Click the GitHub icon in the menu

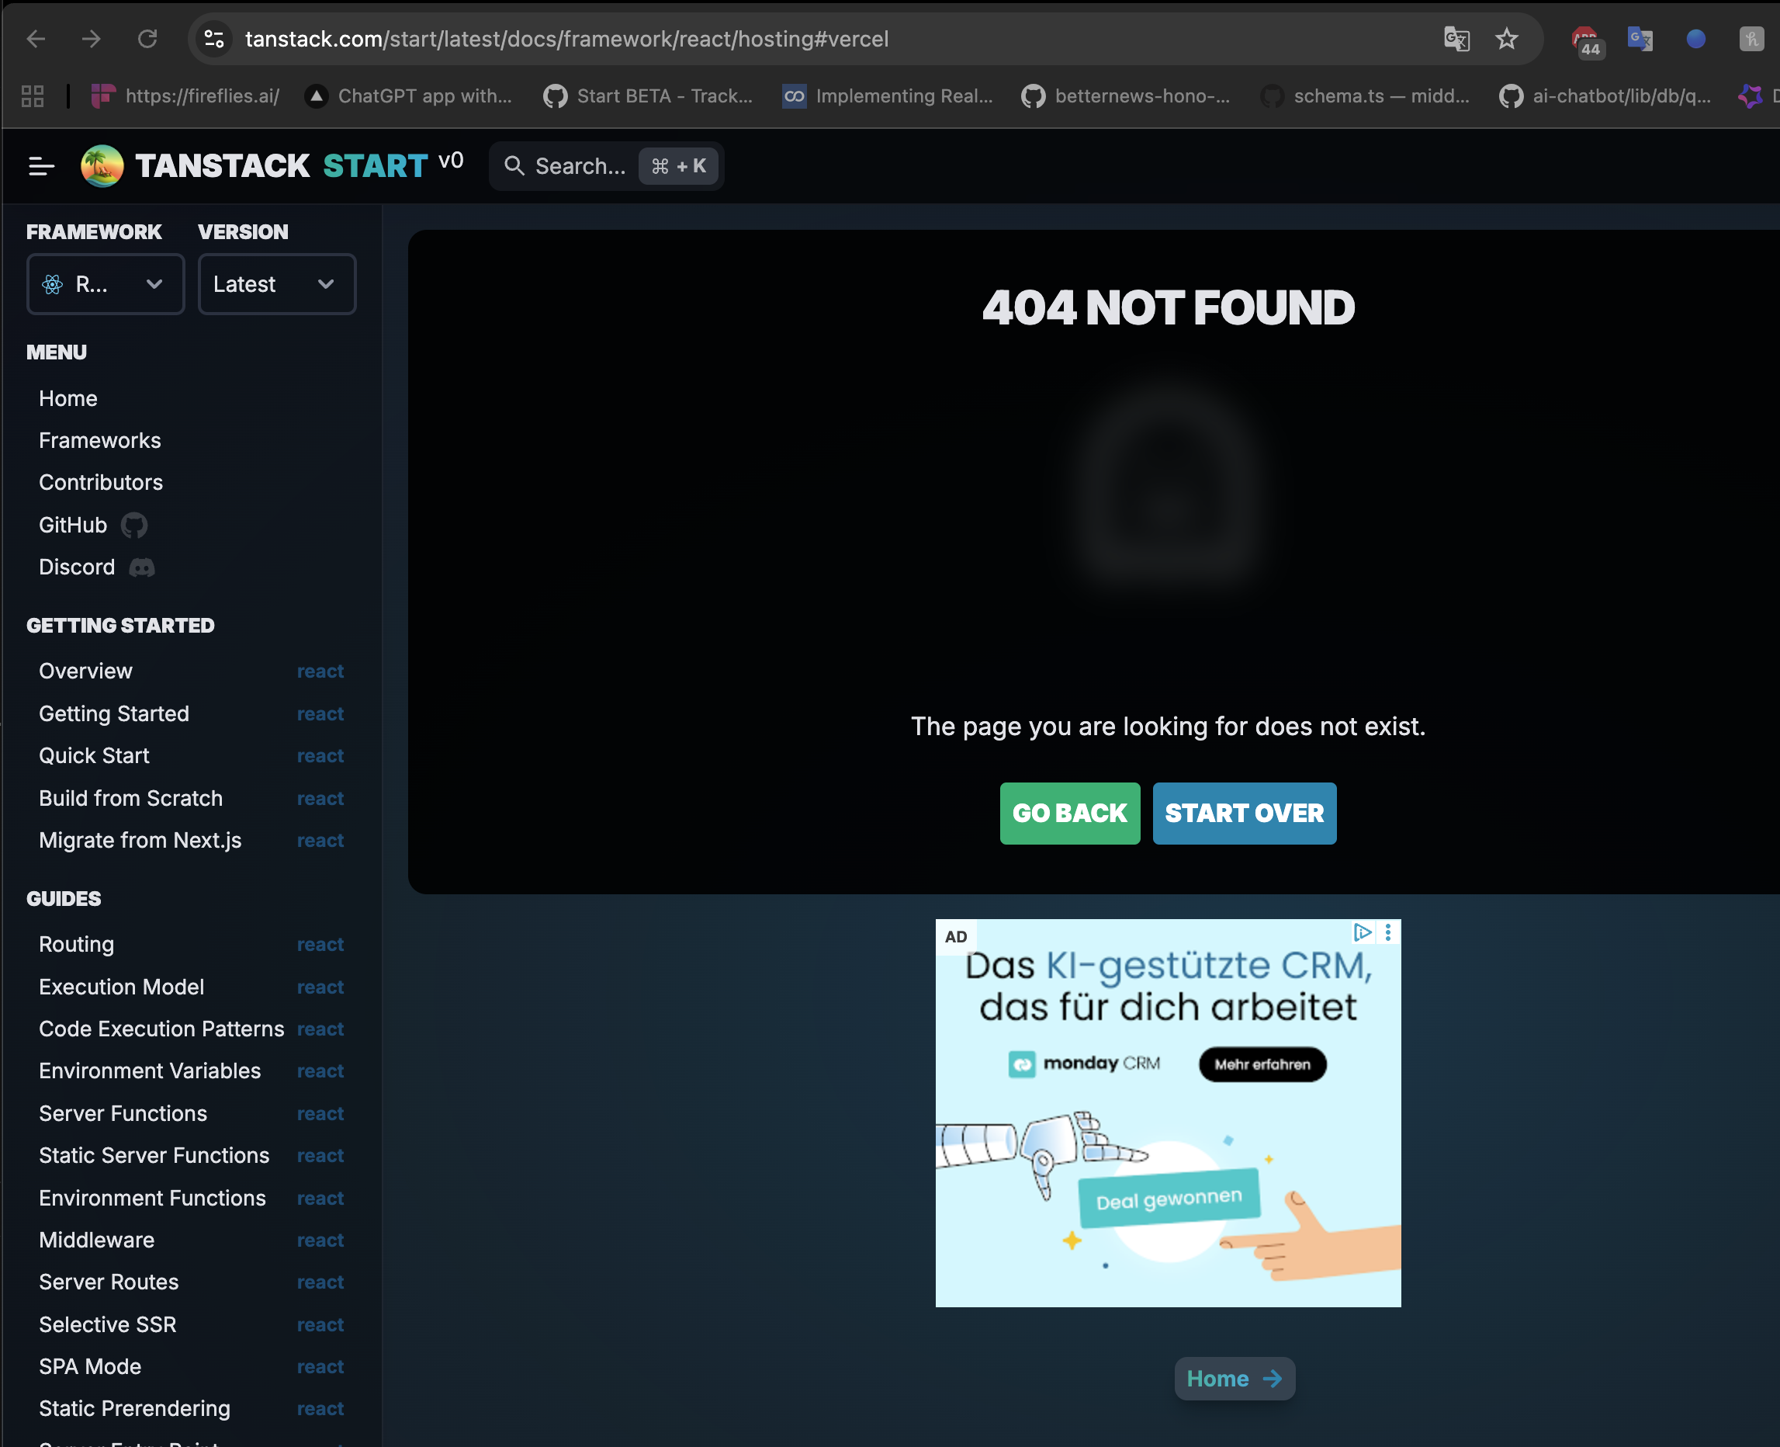click(x=134, y=525)
